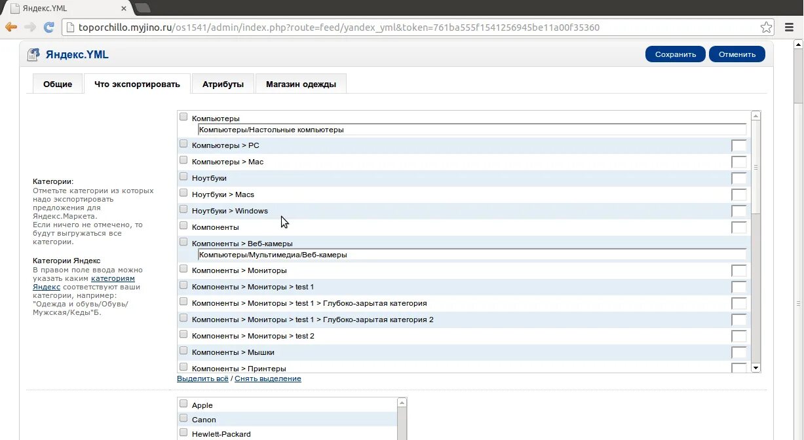Click Yandex field for Компоненты > Мышки

[739, 352]
